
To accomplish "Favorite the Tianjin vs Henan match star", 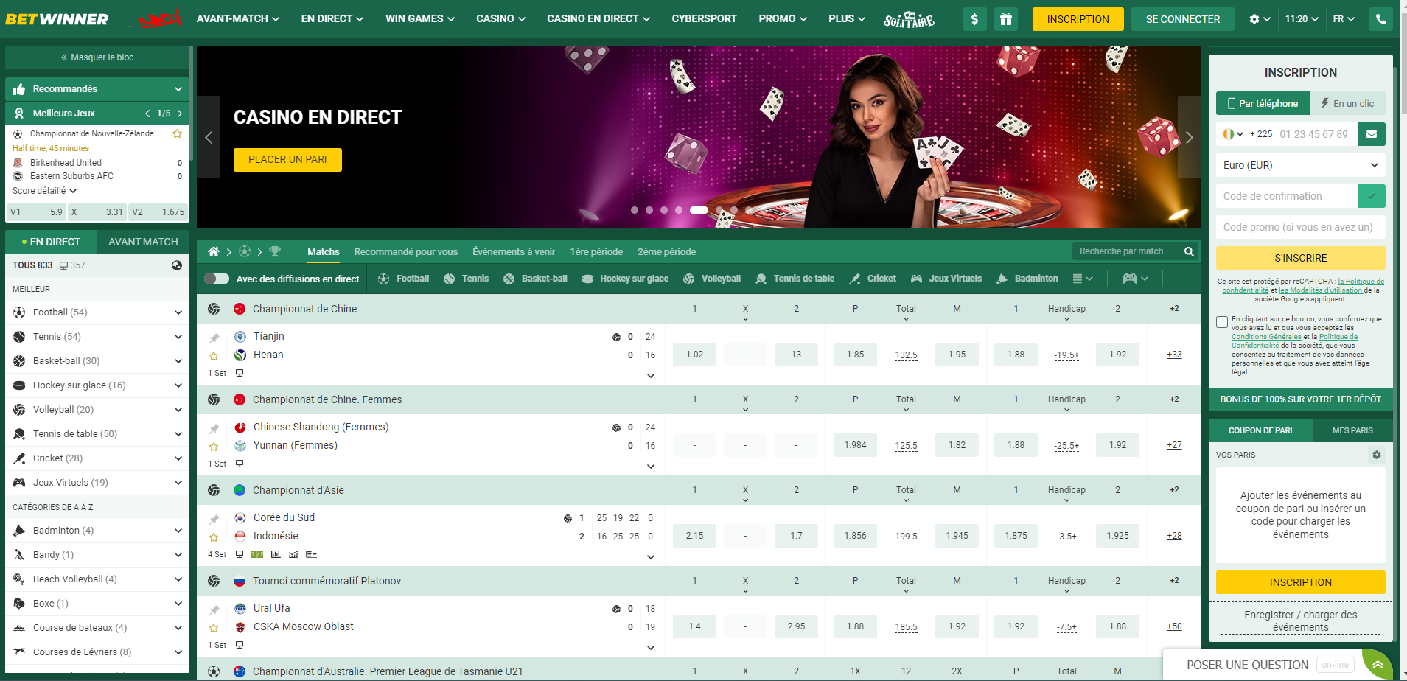I will click(x=214, y=356).
